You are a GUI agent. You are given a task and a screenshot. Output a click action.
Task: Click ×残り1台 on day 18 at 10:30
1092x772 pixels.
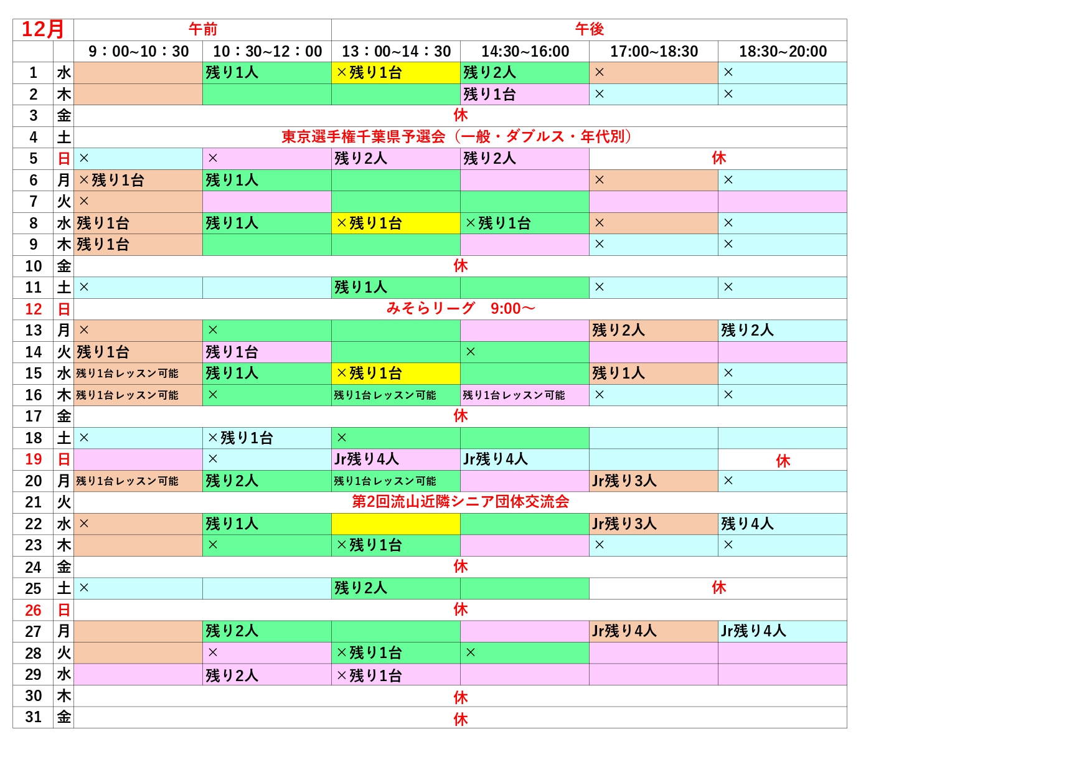(240, 438)
